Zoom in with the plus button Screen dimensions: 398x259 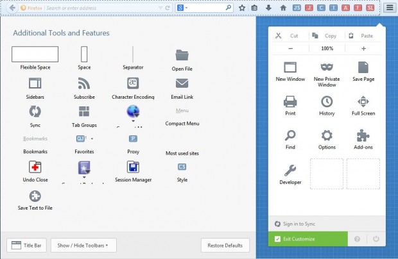point(363,48)
